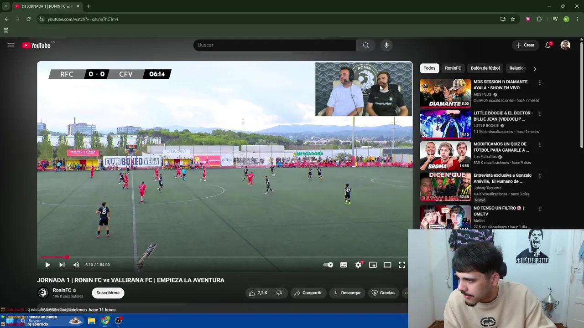The height and width of the screenshot is (328, 584).
Task: Open YouTube notifications bell
Action: point(548,45)
